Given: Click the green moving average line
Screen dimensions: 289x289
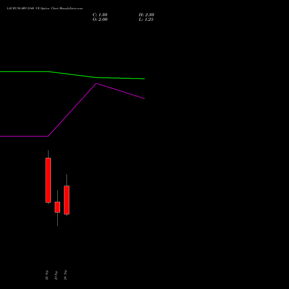Looking at the screenshot, I should (x=72, y=75).
